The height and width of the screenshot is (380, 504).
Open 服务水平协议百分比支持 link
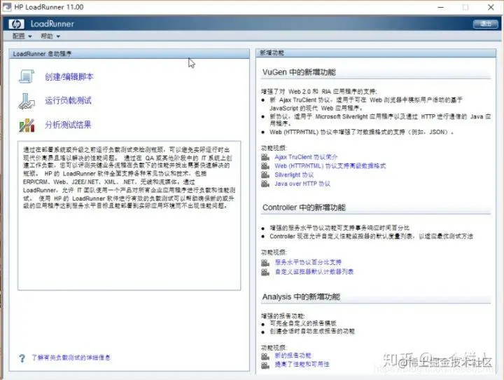(308, 262)
